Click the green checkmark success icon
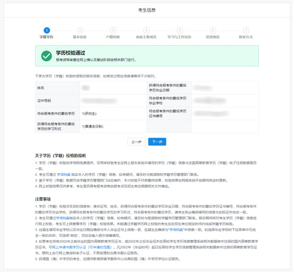Screen dimensions: 293x272 pyautogui.click(x=47, y=56)
